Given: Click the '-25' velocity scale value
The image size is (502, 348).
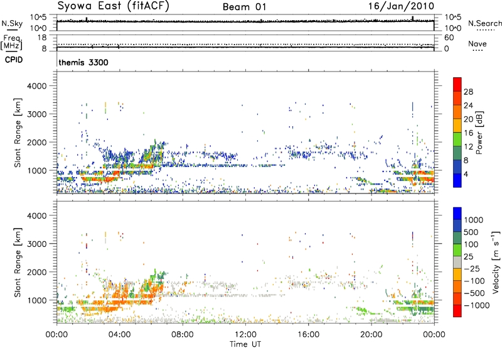Looking at the screenshot, I should pos(472,269).
